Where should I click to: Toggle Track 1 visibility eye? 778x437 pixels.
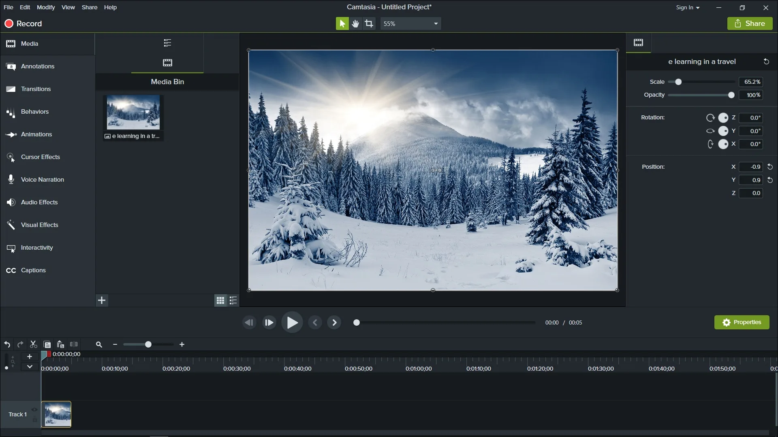[34, 410]
